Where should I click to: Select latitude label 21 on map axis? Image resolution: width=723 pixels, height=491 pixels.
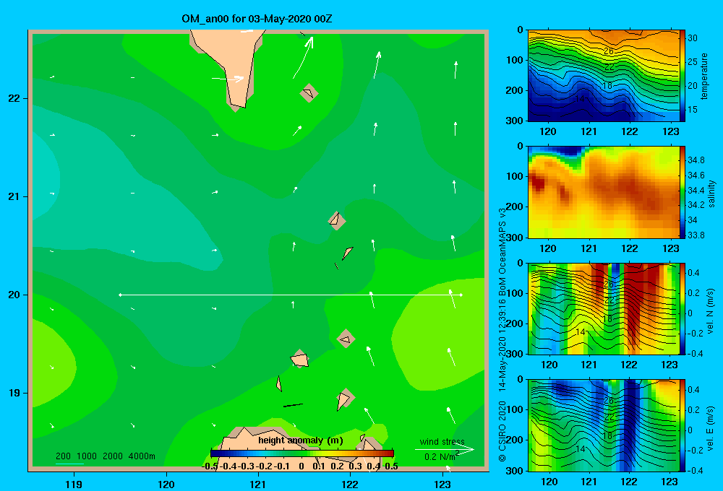[x=14, y=196]
